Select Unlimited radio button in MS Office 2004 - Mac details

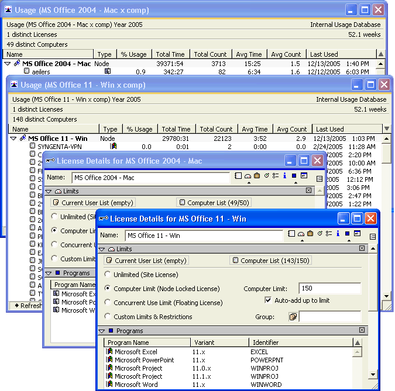click(54, 216)
